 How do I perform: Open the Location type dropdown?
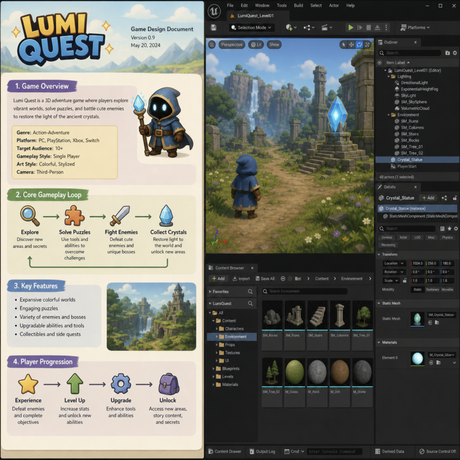click(394, 263)
